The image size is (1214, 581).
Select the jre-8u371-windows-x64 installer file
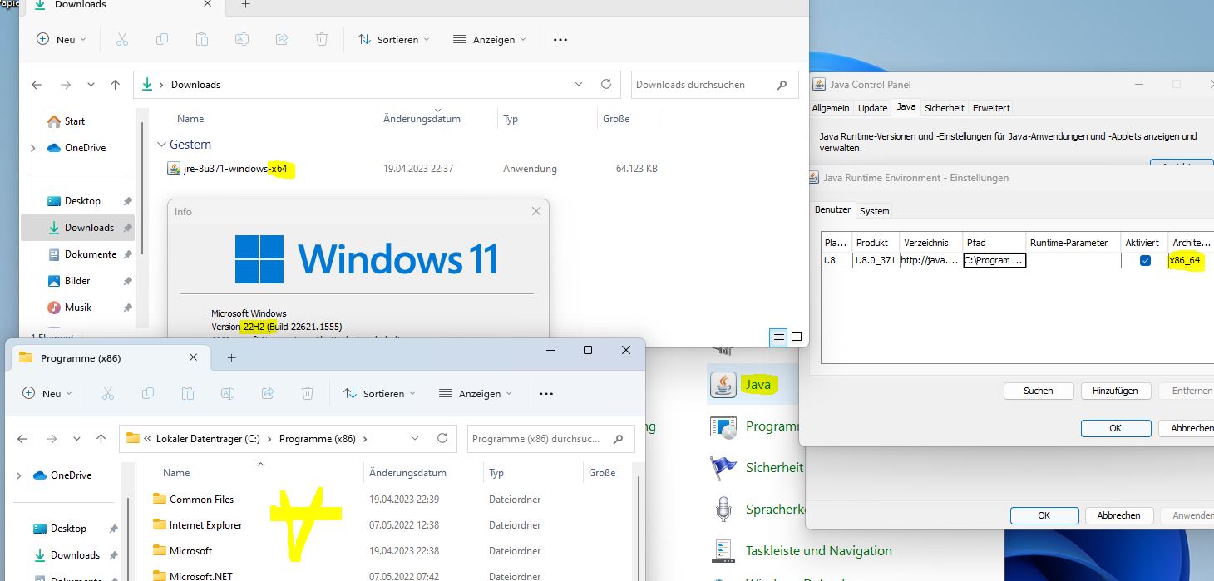234,169
